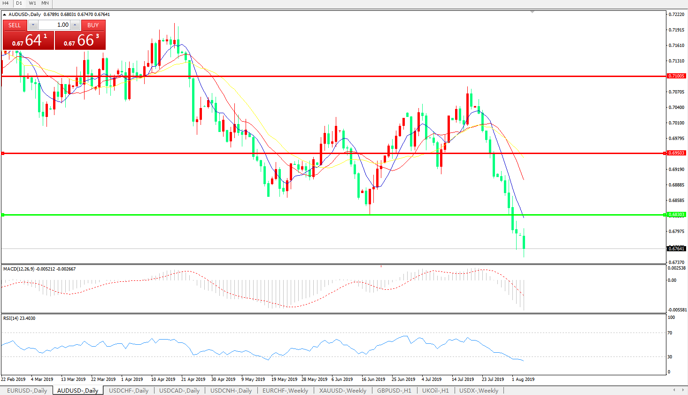The height and width of the screenshot is (395, 688).
Task: Select the red 0.71005 horizontal line label
Action: [x=676, y=76]
